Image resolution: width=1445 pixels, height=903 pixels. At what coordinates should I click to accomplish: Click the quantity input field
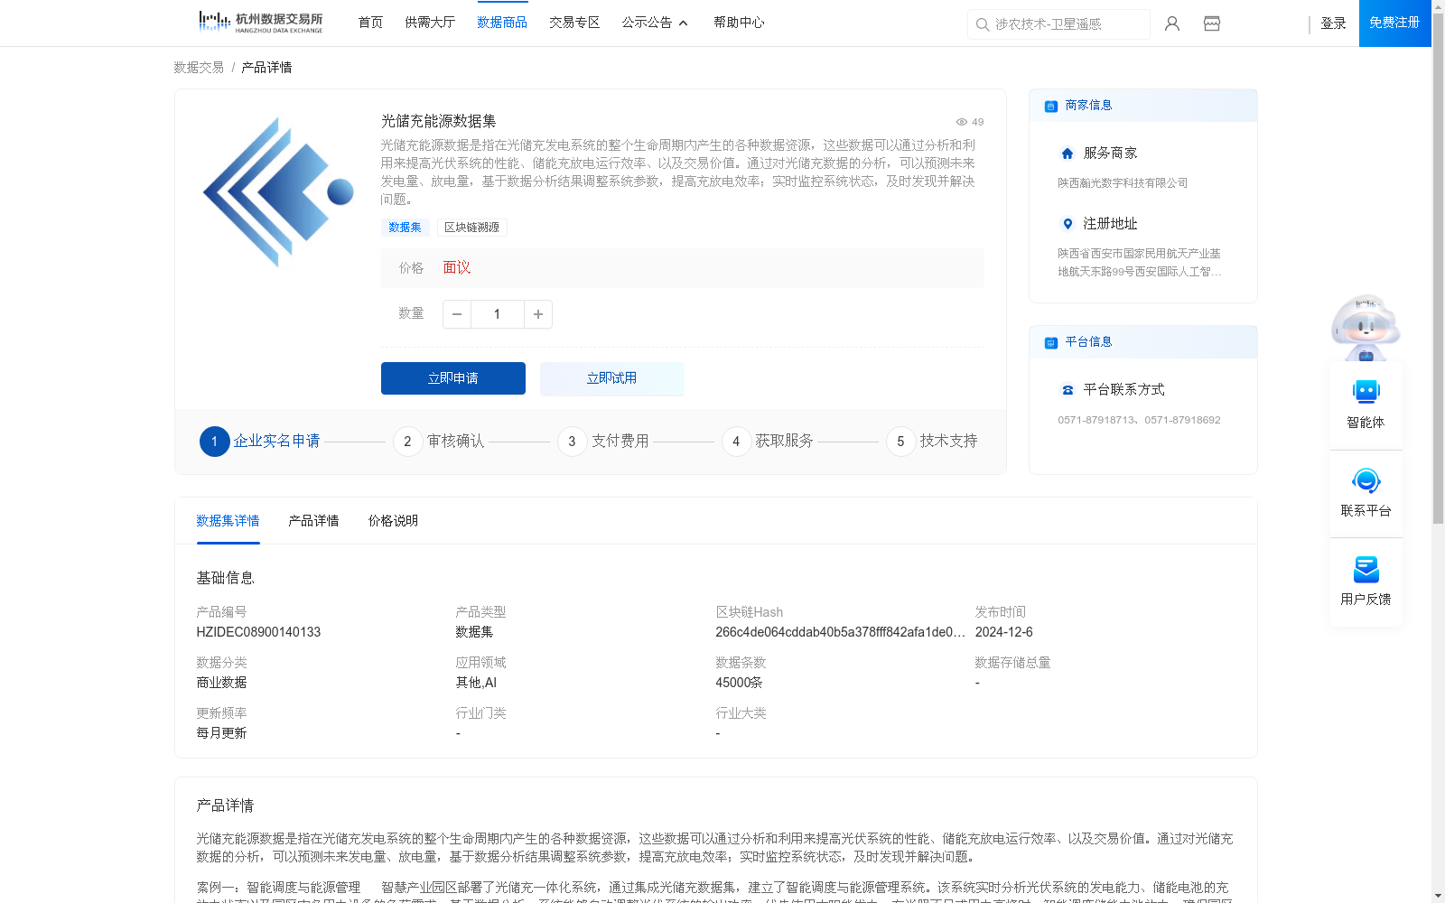497,314
